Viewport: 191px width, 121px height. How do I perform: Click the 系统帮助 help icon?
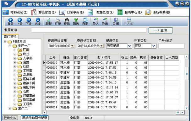(148, 12)
